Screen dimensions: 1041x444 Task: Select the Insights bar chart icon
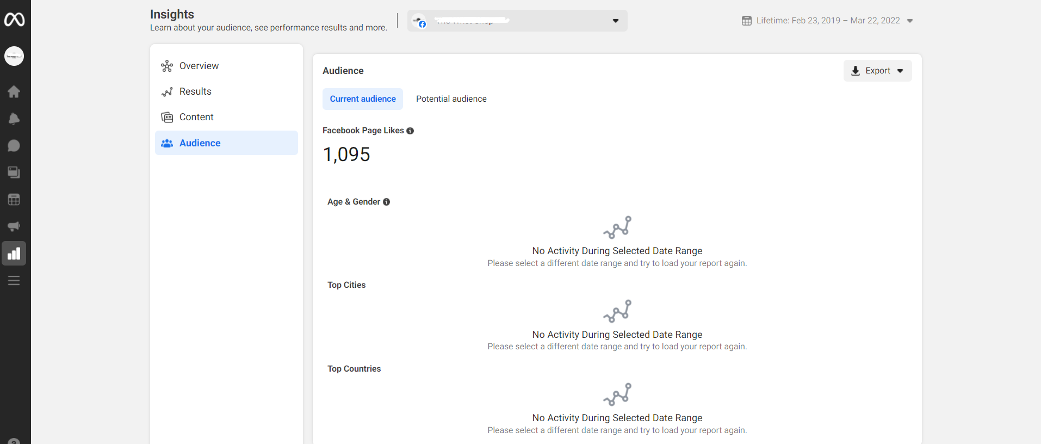pyautogui.click(x=14, y=254)
